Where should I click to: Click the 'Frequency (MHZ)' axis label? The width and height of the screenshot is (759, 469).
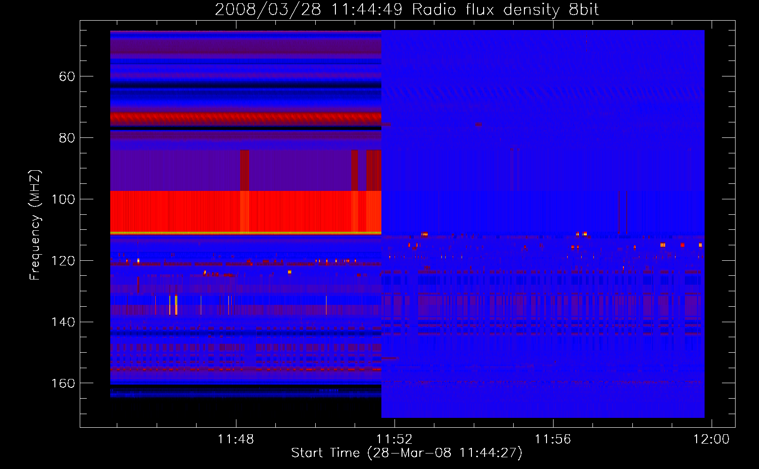pyautogui.click(x=35, y=225)
